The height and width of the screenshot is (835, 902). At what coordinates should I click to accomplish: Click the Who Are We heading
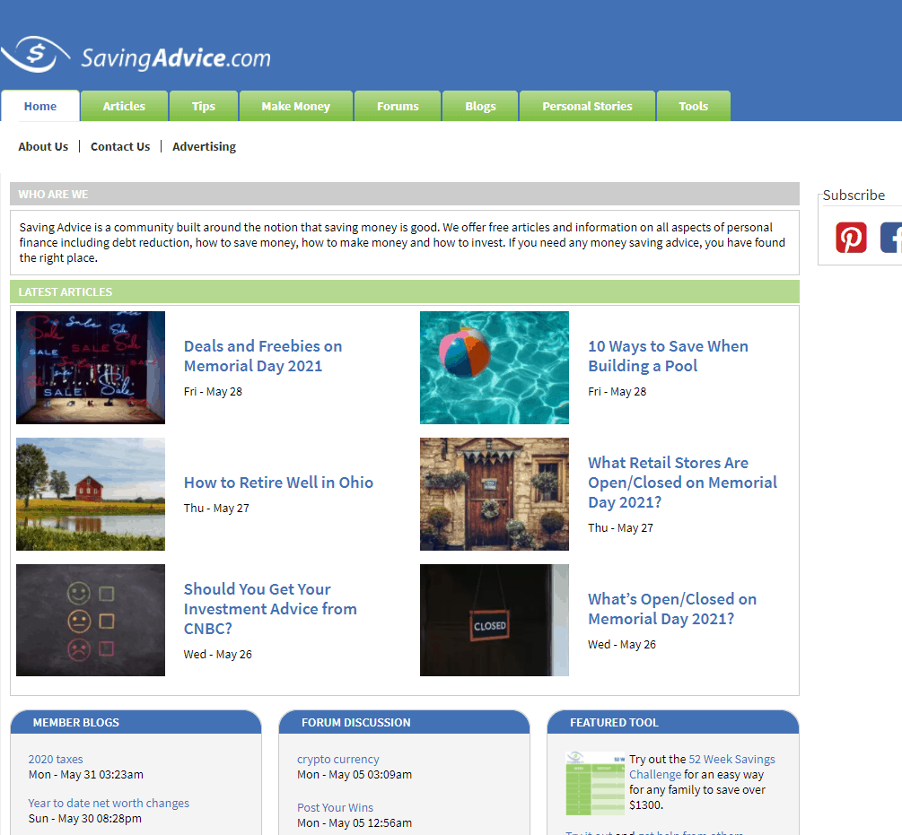coord(54,195)
